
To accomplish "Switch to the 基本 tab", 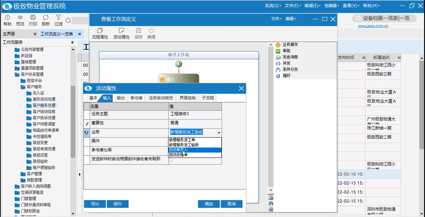I will click(x=93, y=98).
